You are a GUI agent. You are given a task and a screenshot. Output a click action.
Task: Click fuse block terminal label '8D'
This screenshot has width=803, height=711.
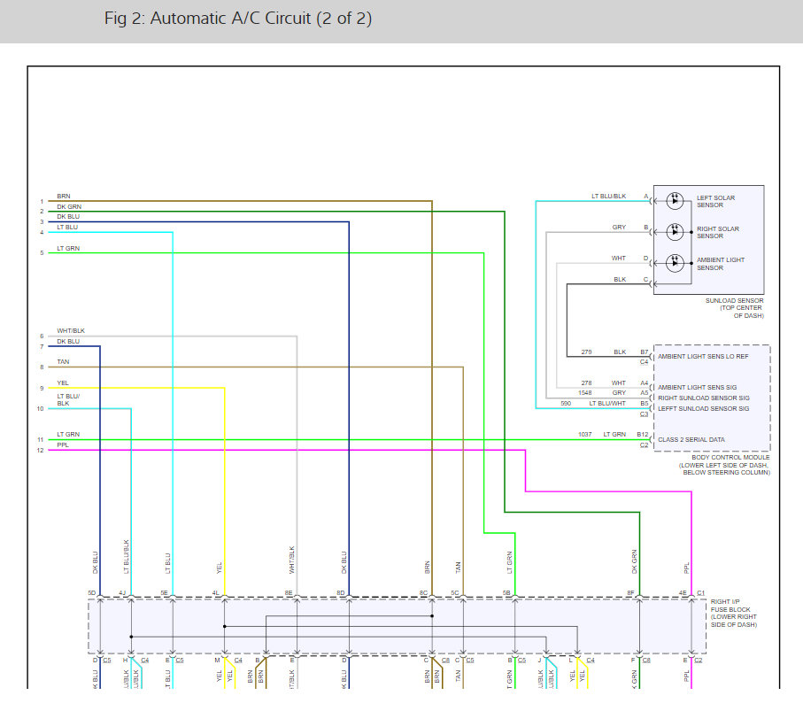(x=341, y=592)
